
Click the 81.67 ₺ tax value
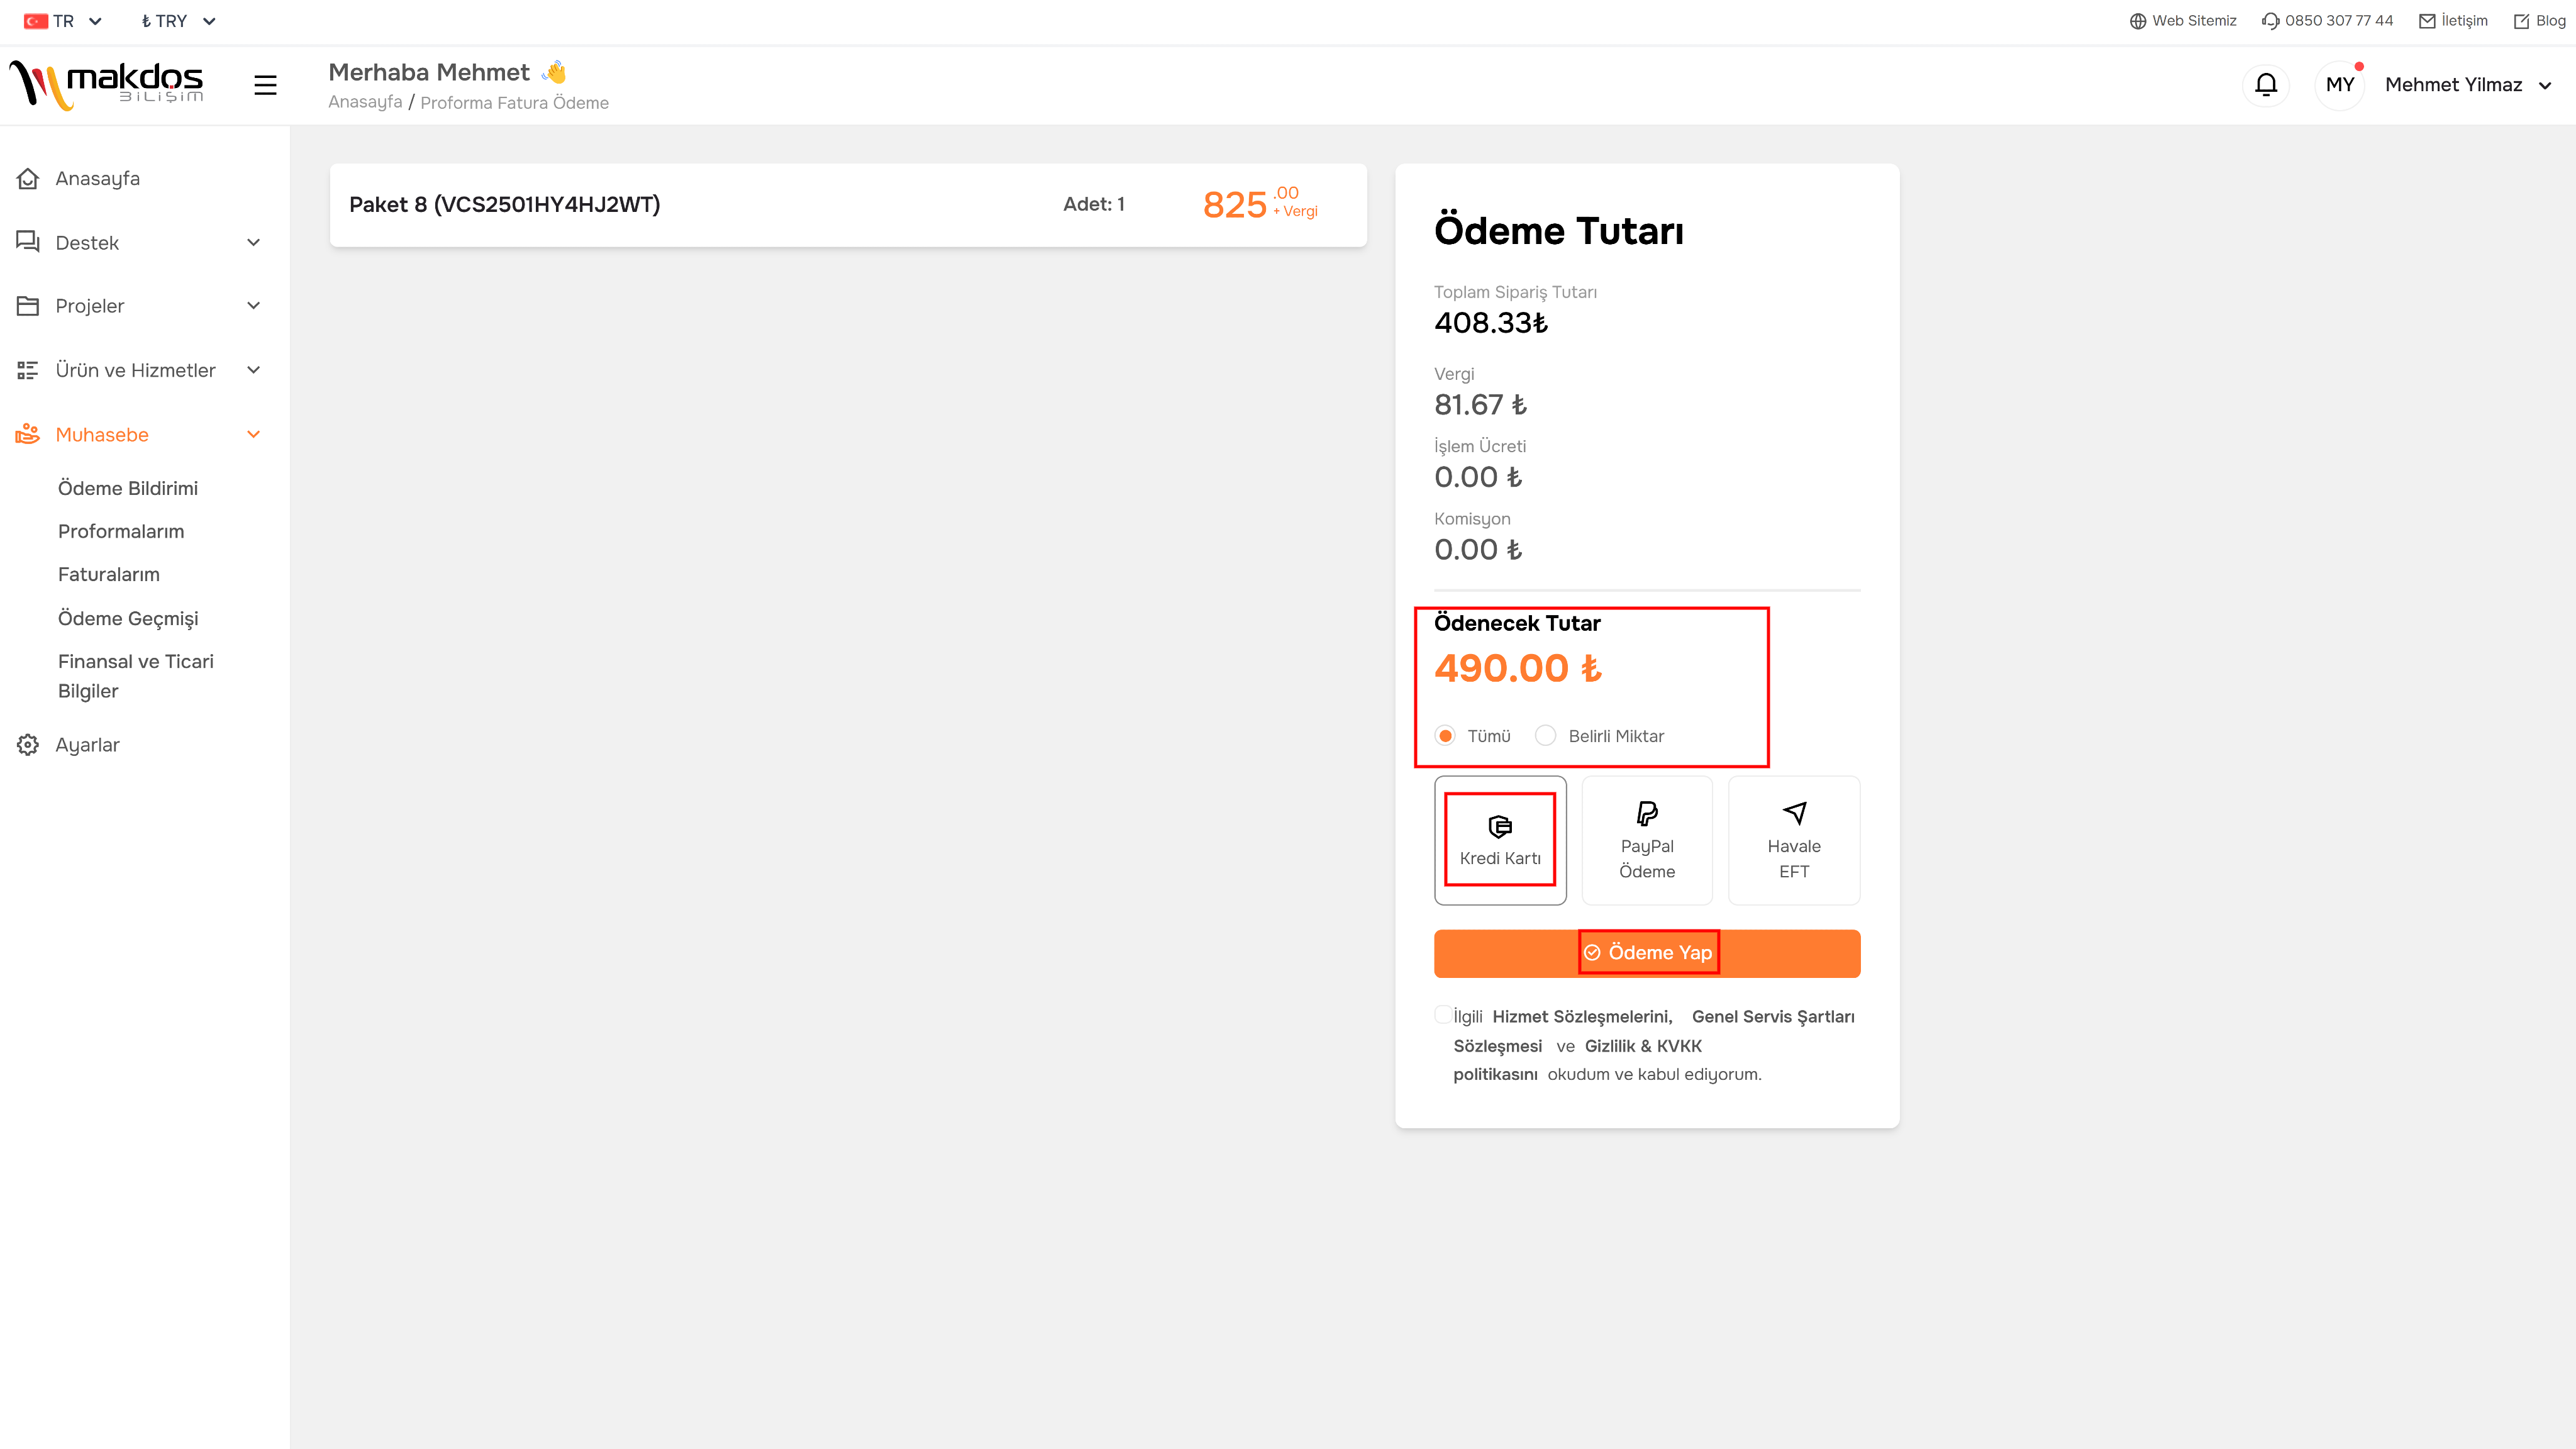[x=1480, y=404]
